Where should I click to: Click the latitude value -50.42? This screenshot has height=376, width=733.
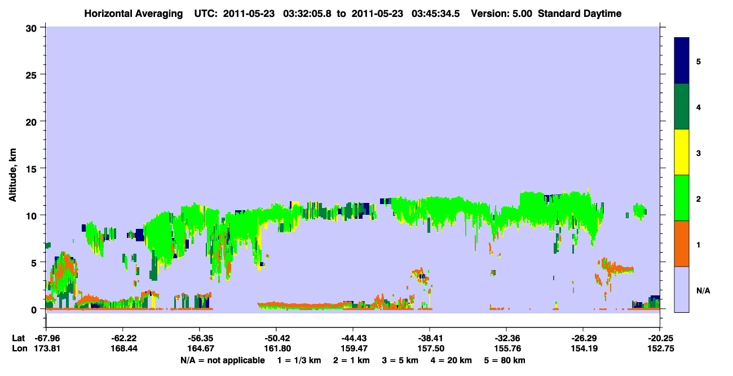[276, 338]
